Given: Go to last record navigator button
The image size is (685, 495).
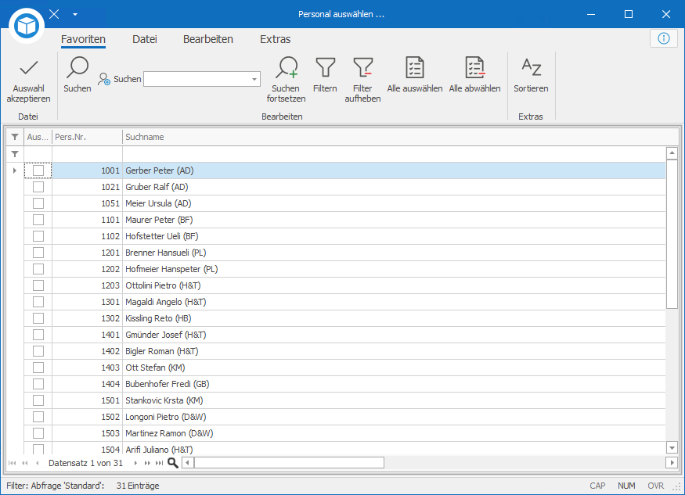Looking at the screenshot, I should [x=160, y=463].
